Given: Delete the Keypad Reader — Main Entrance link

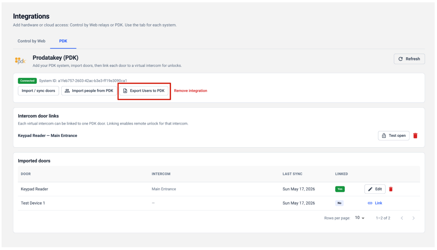Looking at the screenshot, I should pyautogui.click(x=415, y=136).
